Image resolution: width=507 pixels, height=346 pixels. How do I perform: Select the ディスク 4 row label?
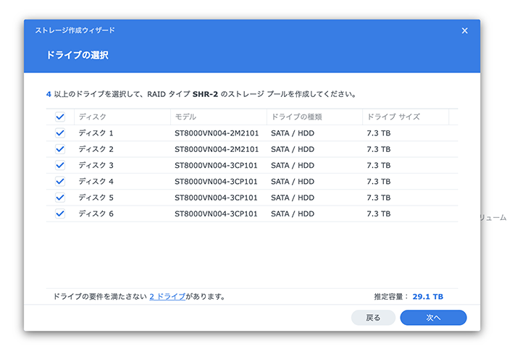pyautogui.click(x=96, y=182)
